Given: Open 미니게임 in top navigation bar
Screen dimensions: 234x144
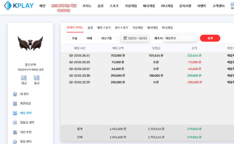Looking at the screenshot, I should click(x=167, y=6).
